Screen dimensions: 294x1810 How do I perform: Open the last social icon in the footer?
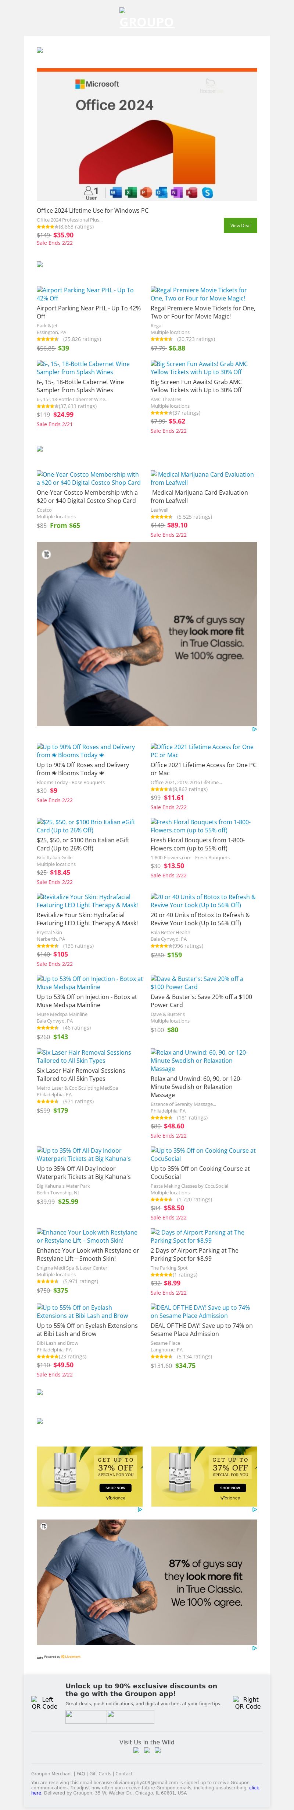tap(158, 1750)
